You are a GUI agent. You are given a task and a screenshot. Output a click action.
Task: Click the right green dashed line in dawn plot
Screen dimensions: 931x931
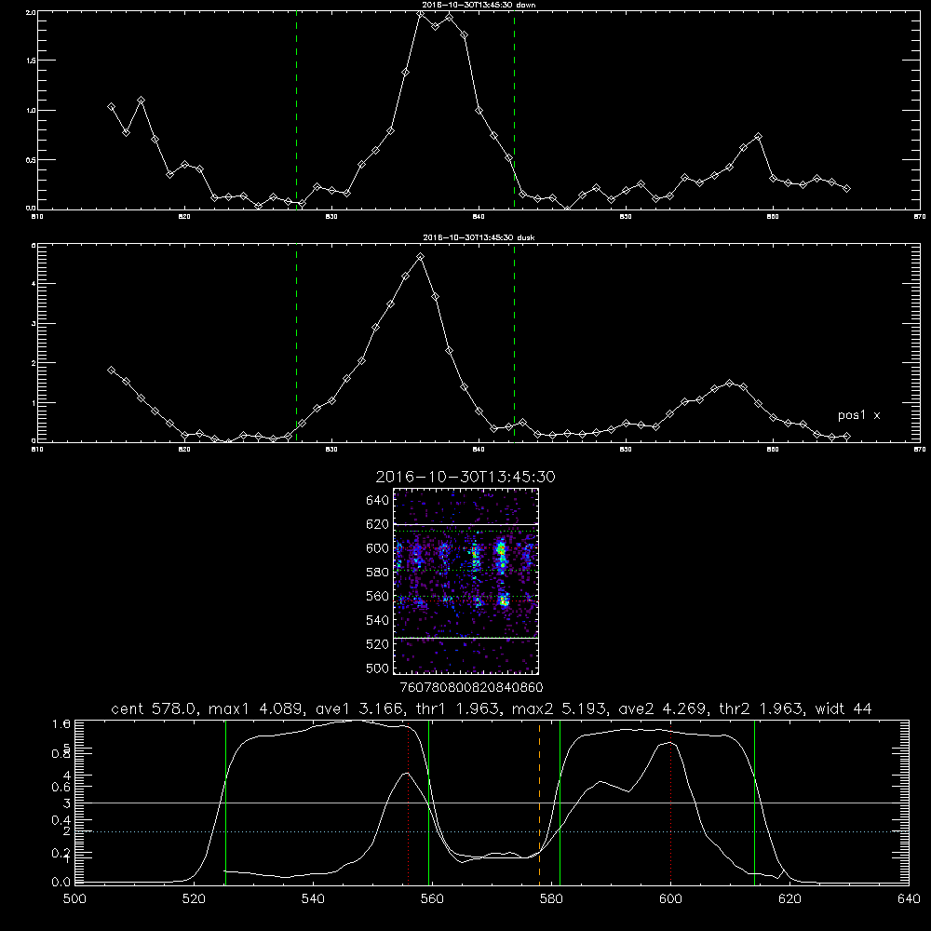pos(514,110)
